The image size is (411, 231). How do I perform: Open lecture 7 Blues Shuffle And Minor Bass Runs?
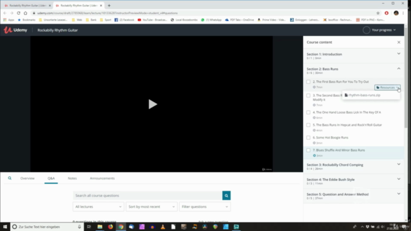click(x=338, y=150)
